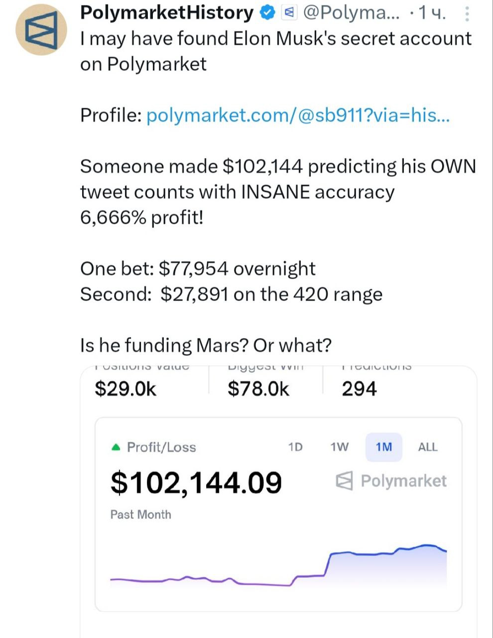The width and height of the screenshot is (493, 638).
Task: Select the 1M time range tab
Action: click(383, 447)
